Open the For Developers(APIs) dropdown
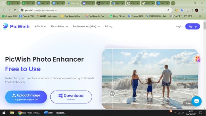The height and width of the screenshot is (116, 206). (x=86, y=26)
